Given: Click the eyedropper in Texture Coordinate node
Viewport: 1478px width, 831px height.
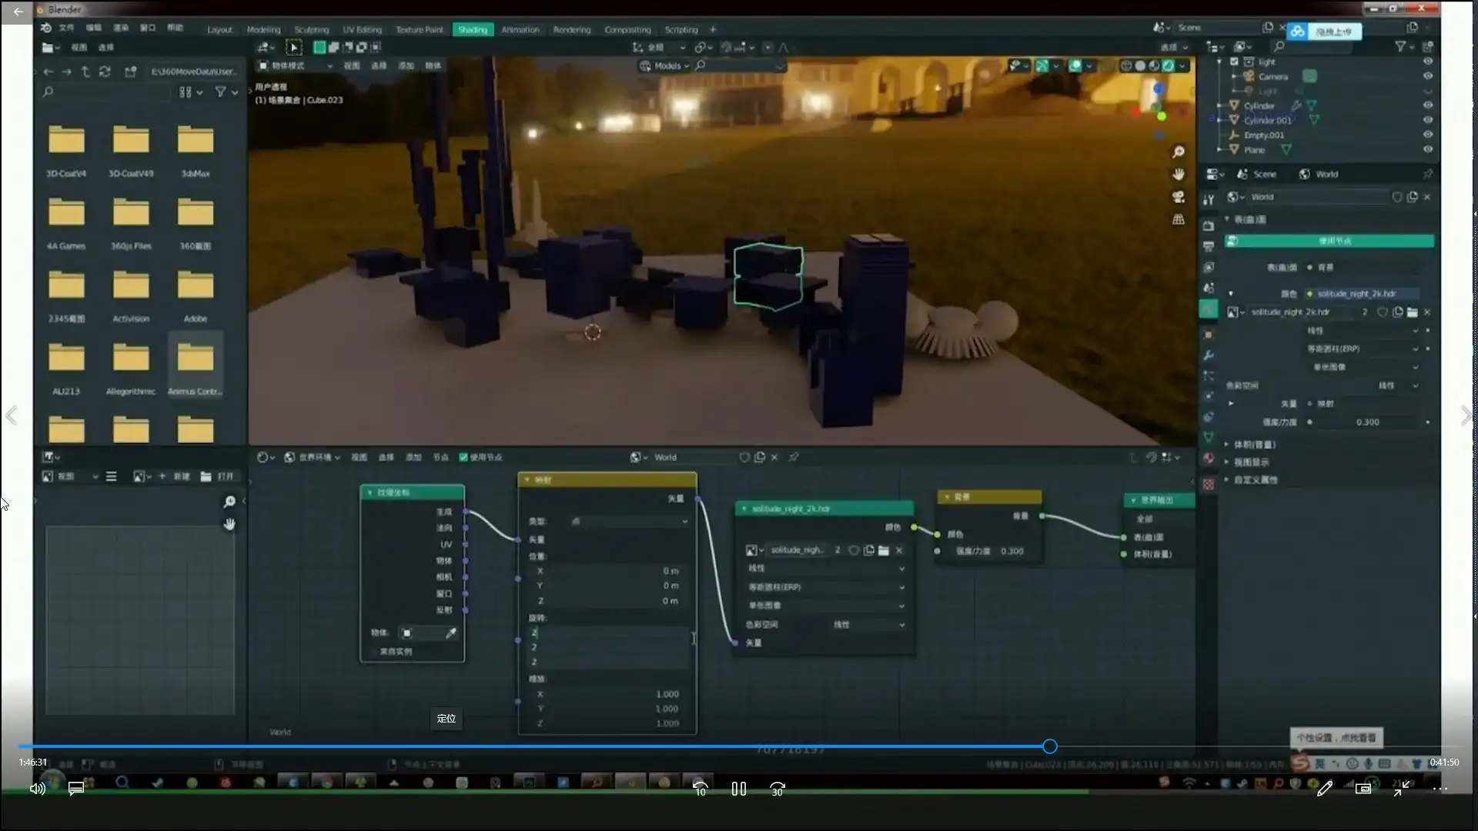Looking at the screenshot, I should tap(451, 633).
